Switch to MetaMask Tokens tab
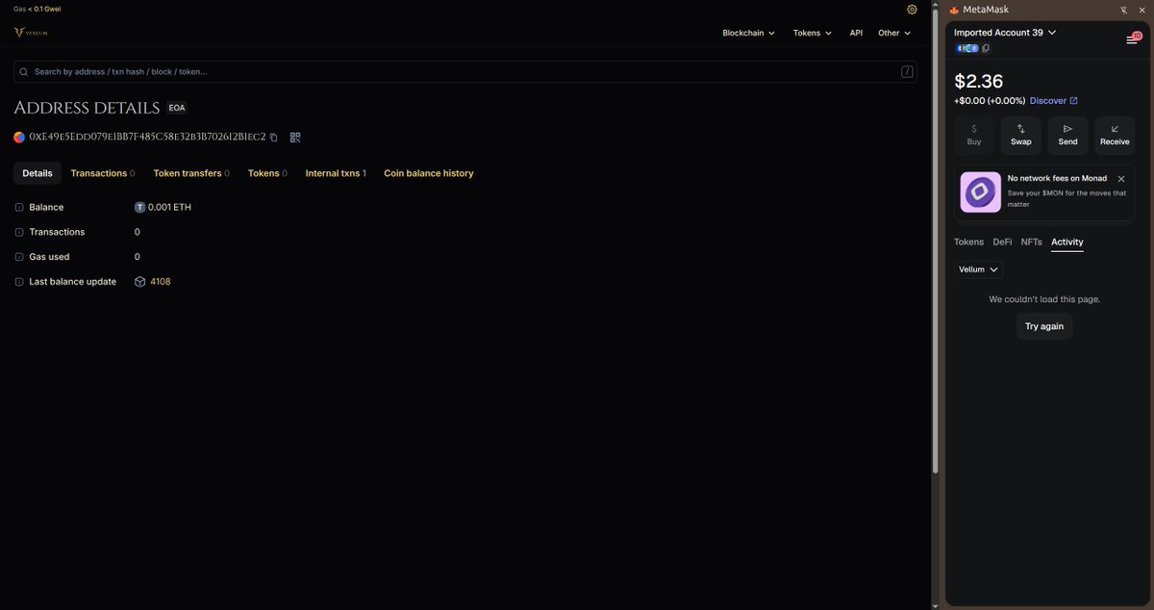 click(x=969, y=242)
